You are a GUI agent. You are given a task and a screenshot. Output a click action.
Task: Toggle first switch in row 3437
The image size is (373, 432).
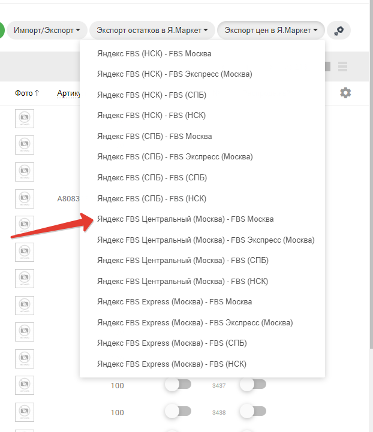178,385
